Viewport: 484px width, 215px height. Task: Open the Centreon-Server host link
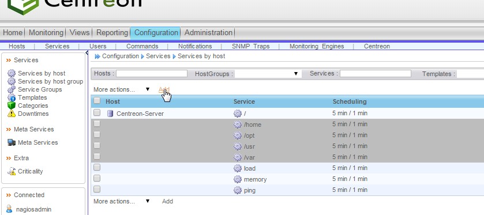140,114
